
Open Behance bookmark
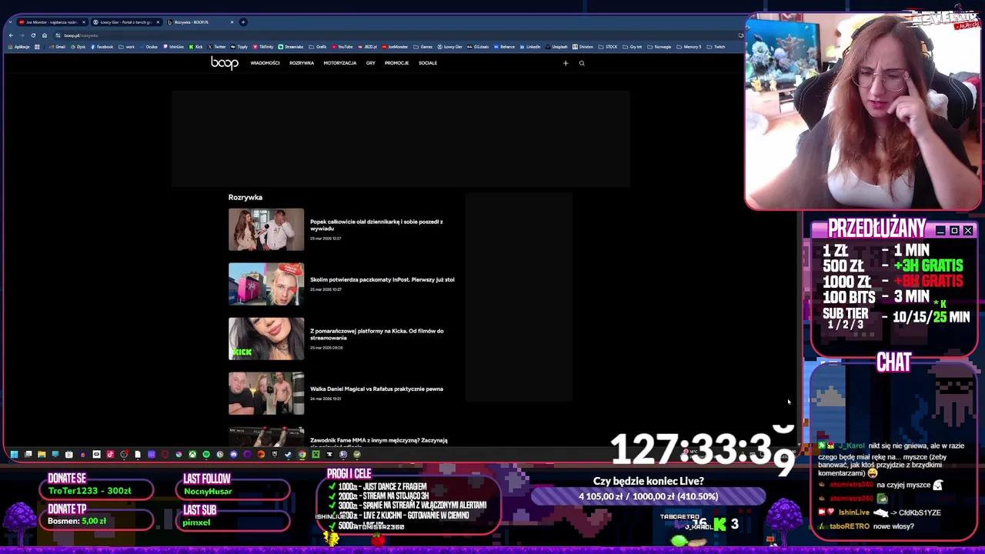504,47
